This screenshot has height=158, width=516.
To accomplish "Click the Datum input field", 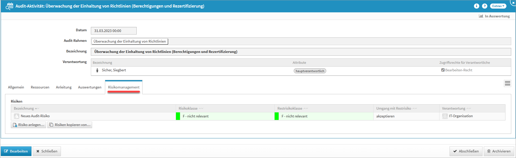I will (114, 31).
